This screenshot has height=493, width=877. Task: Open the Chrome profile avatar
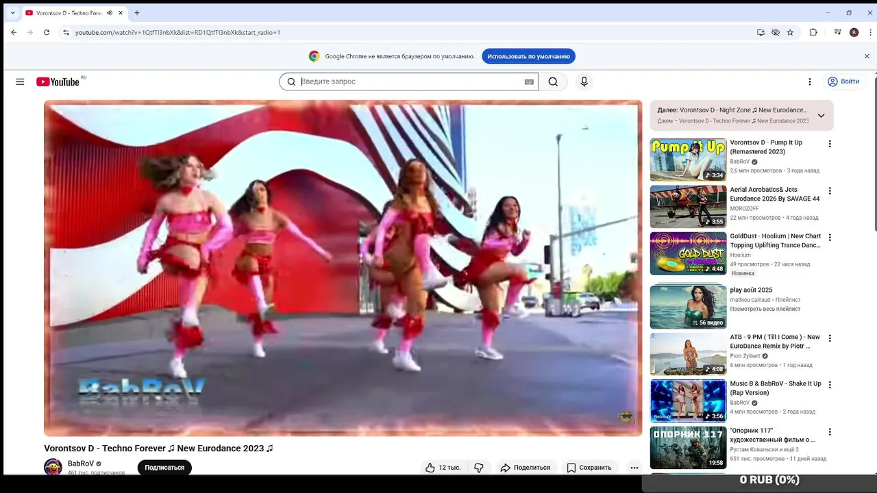[854, 32]
